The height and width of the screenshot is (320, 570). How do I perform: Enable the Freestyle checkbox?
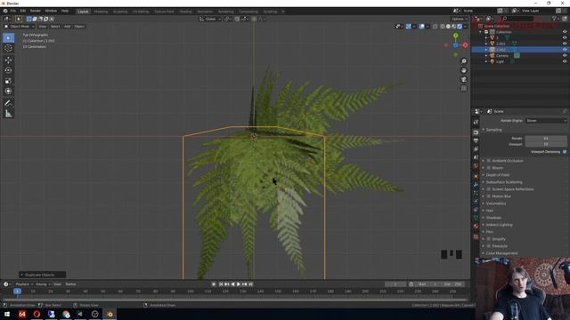[x=489, y=246]
